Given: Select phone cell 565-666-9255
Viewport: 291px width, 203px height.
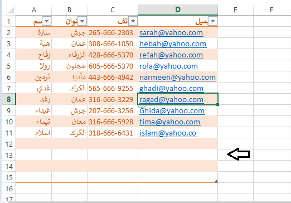Looking at the screenshot, I should click(113, 89).
